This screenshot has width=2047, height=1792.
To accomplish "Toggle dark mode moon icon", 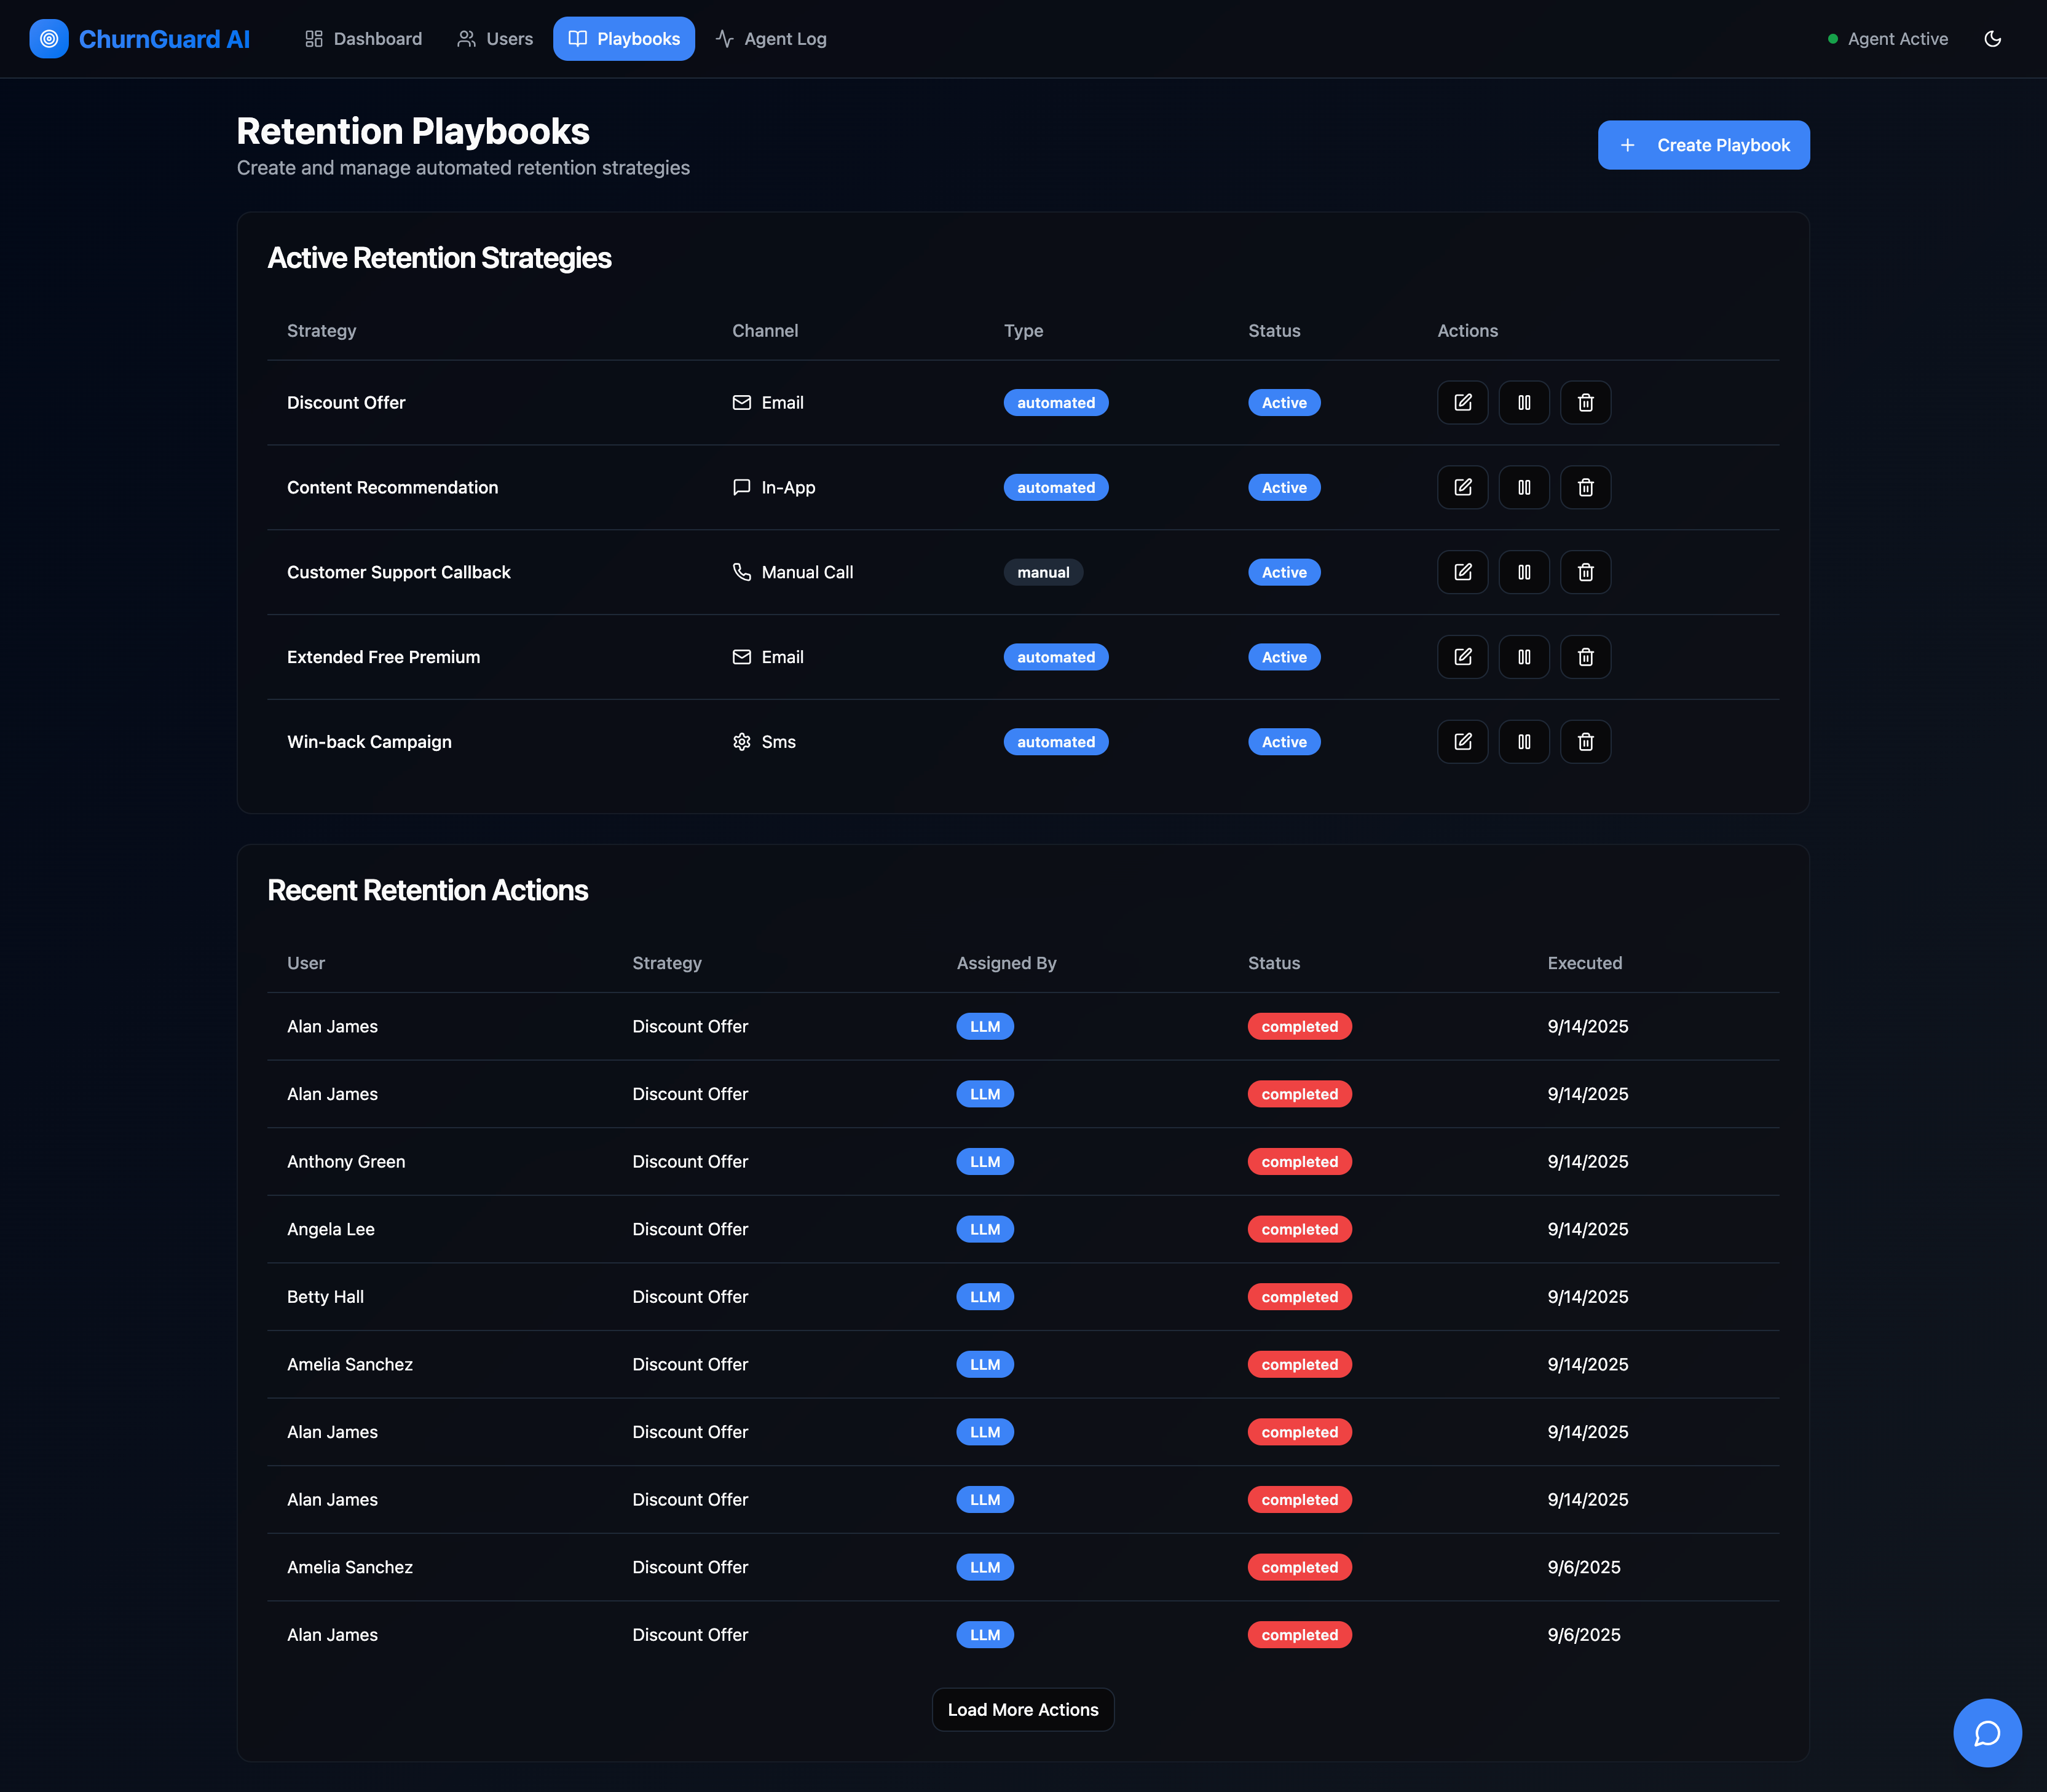I will (x=1992, y=39).
